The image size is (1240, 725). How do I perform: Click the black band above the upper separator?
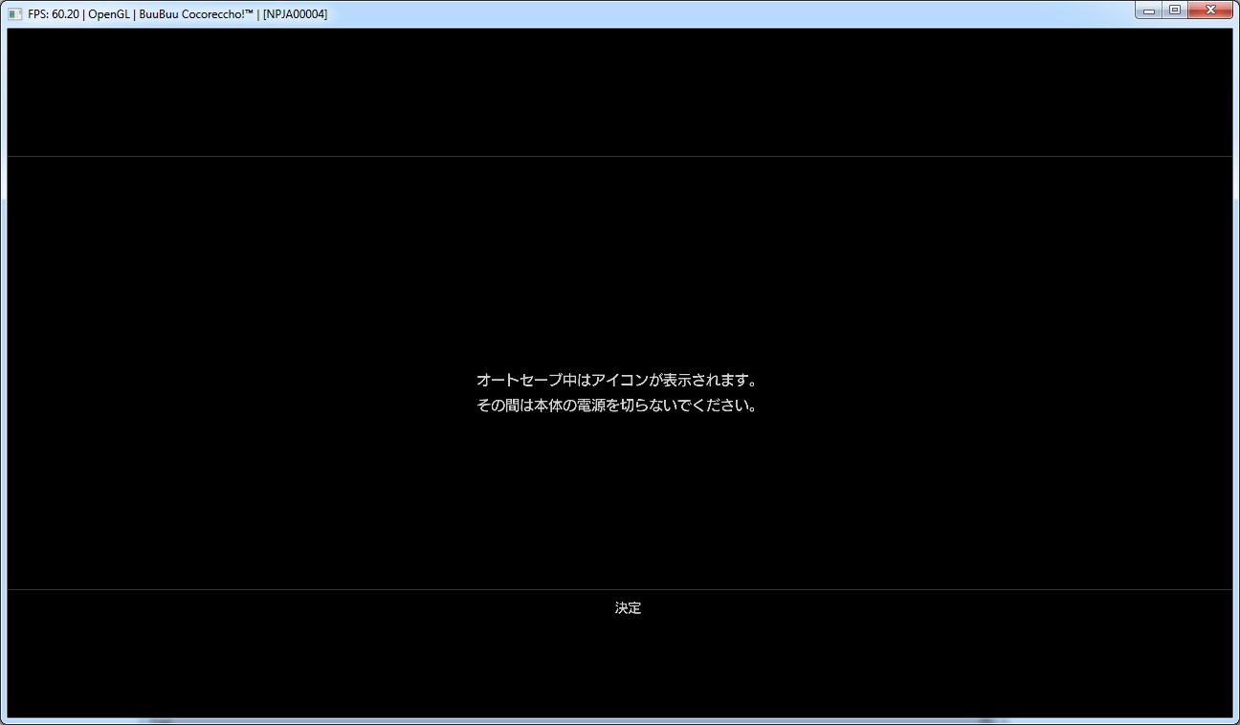[x=620, y=91]
